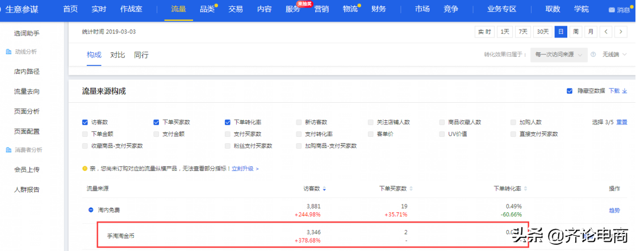Sort by 下单转化率 column arrows

pos(526,189)
